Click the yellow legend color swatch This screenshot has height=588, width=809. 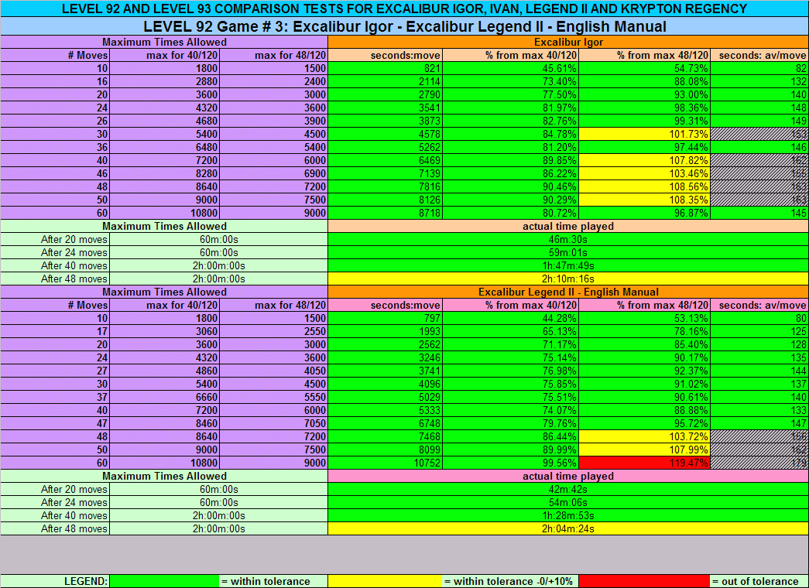(x=385, y=581)
